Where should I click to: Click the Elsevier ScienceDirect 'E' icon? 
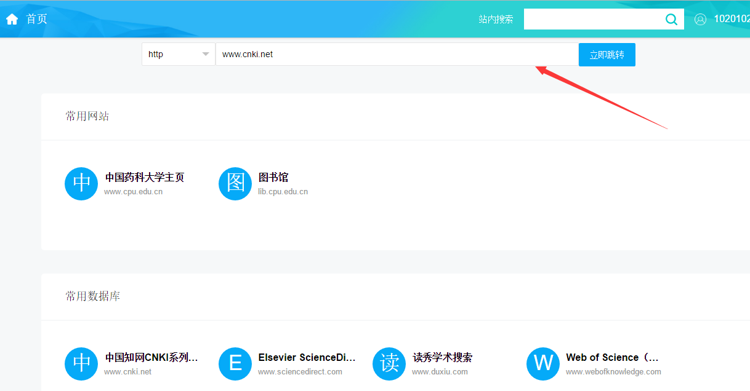tap(235, 364)
